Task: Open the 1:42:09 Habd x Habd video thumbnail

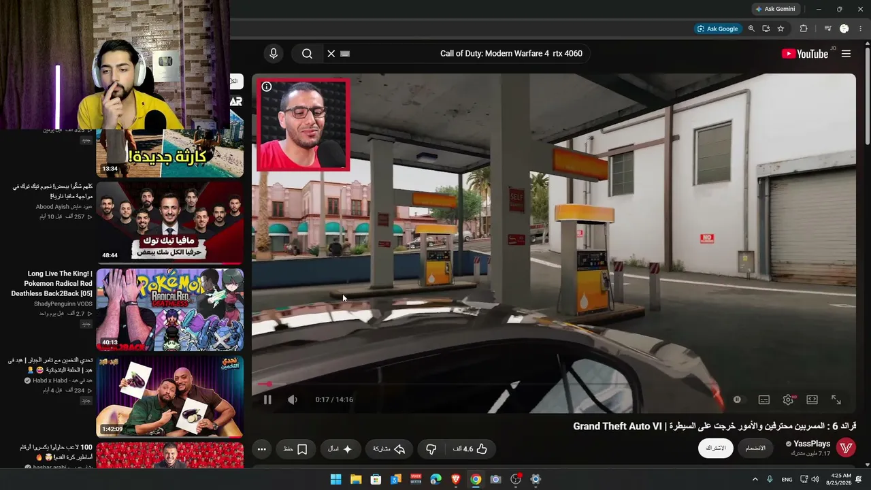Action: 169,397
